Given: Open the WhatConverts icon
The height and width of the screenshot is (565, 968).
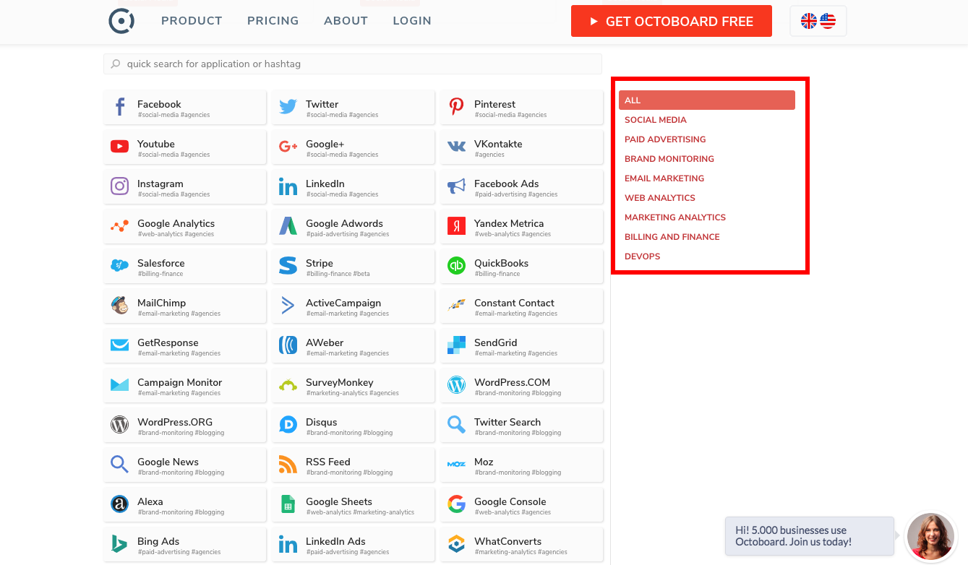Looking at the screenshot, I should (x=456, y=544).
